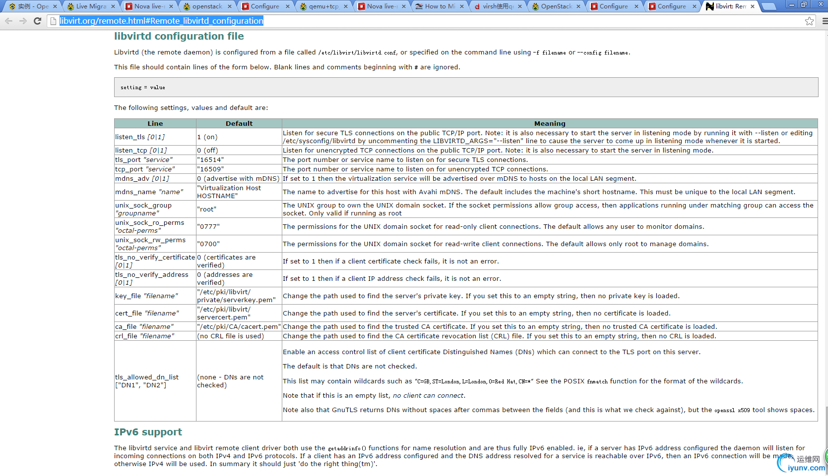Click the 'tls_no_verify_certificate' cell
Screen dimensions: 828x476
coord(155,261)
